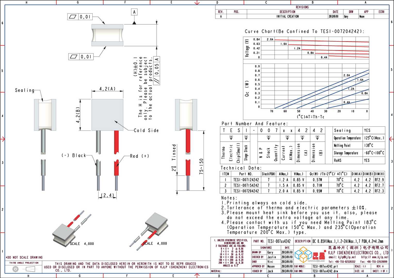
Task: Open the kjlp@kjlp.net email address
Action: 347,257
